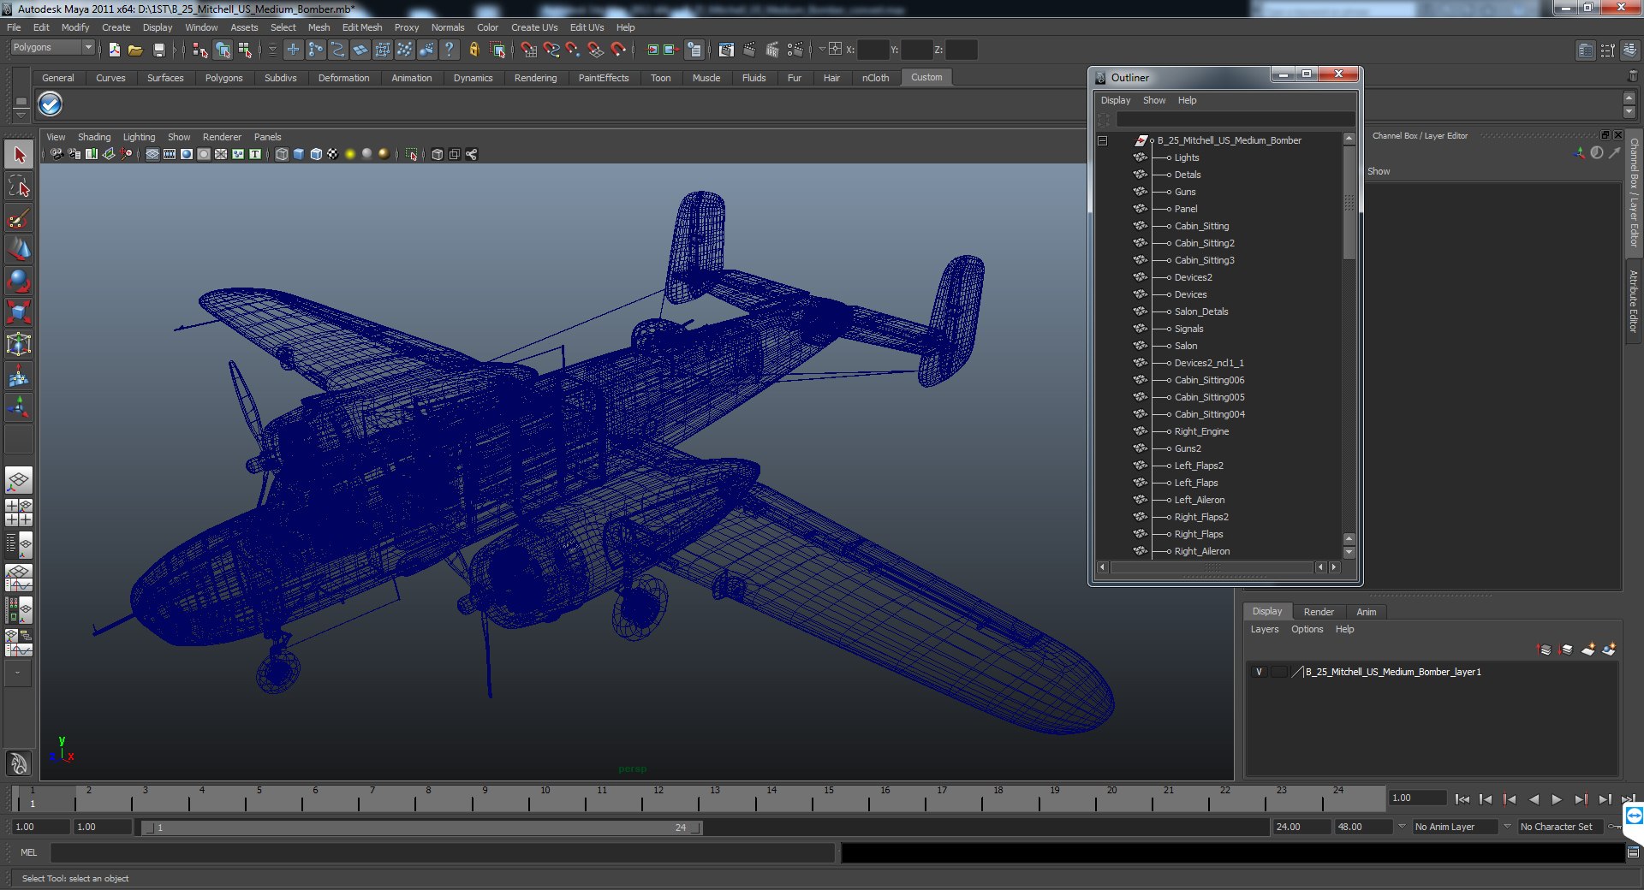
Task: Toggle isolate select icon in viewport
Action: [x=412, y=155]
